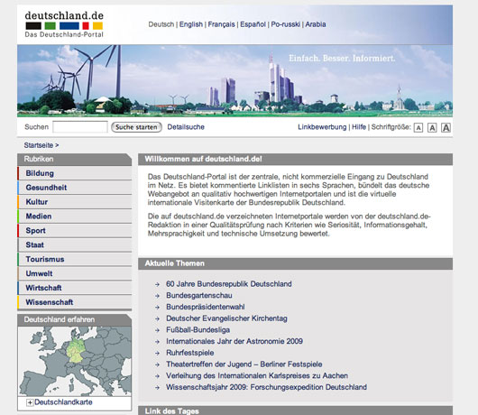
Task: Click the Das Deutschland-Portal tagline
Action: click(x=64, y=34)
